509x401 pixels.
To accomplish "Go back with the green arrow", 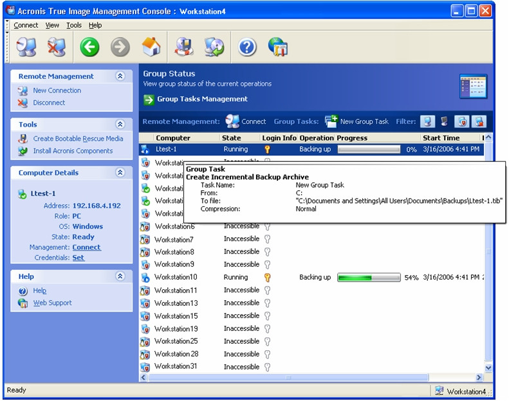I will [x=89, y=48].
